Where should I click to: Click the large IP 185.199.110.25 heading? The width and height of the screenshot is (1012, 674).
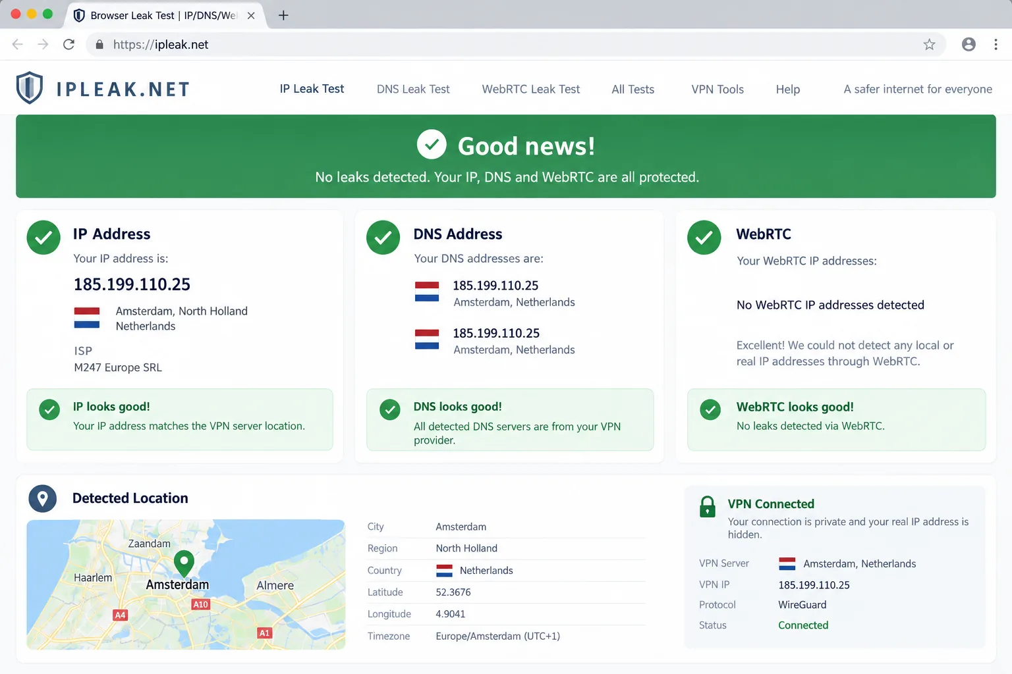pos(132,284)
